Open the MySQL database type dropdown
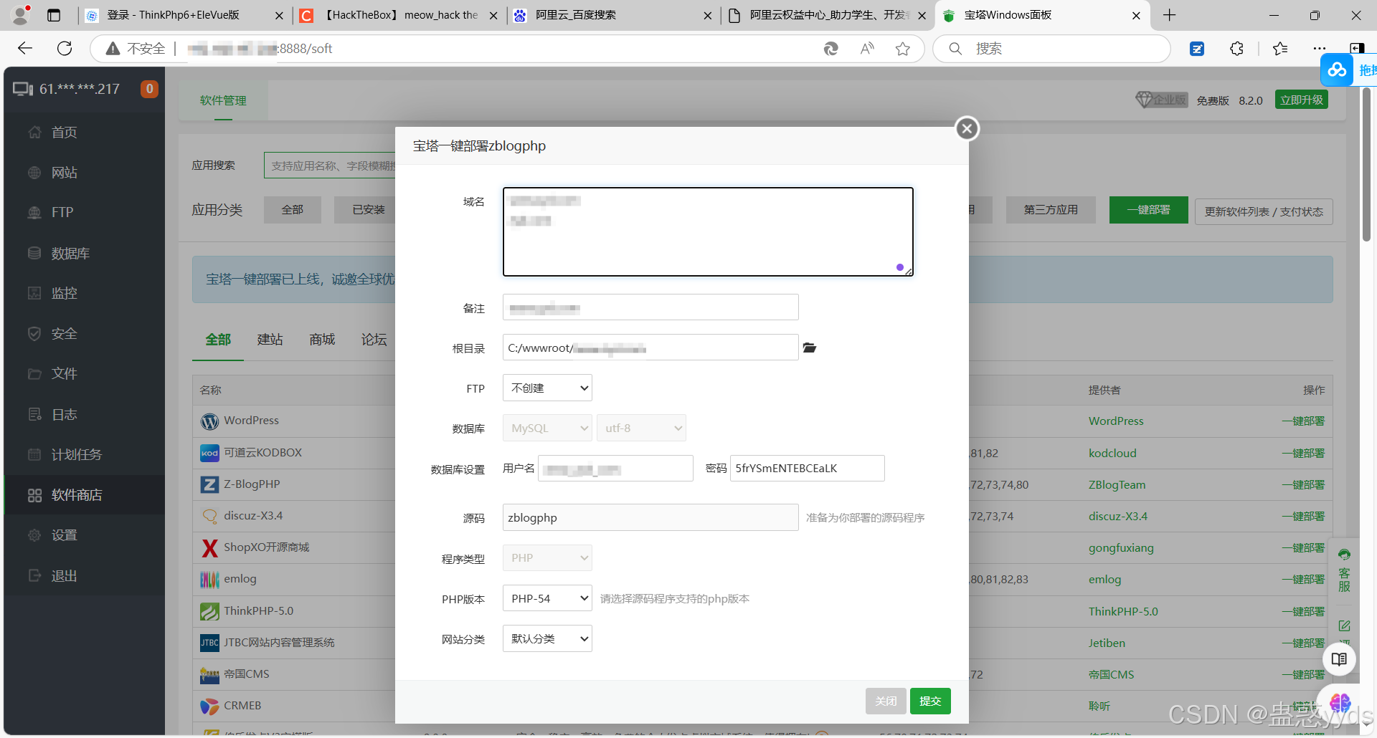Viewport: 1377px width, 738px height. pos(547,428)
